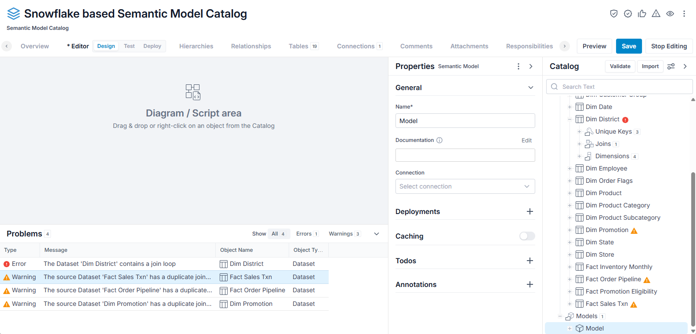Click the warning triangle icon in header

tap(656, 14)
